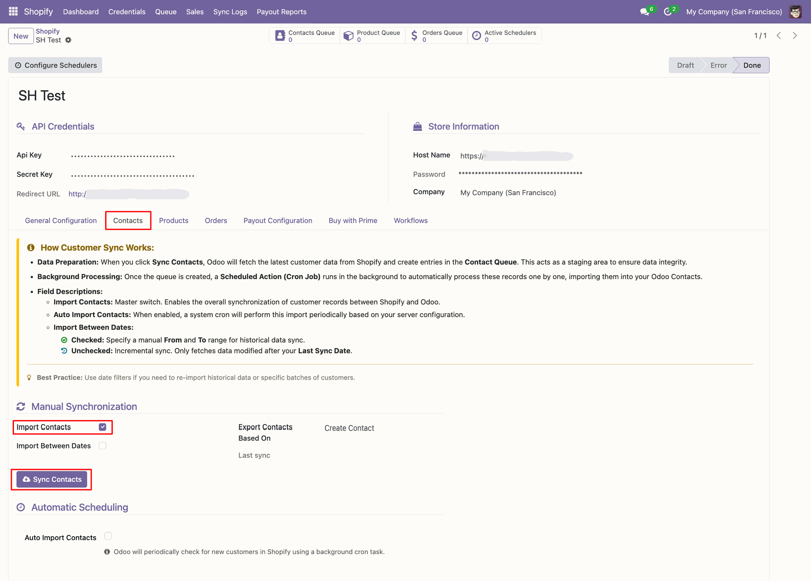Open Contacts Queue stat button
The image size is (811, 581).
[305, 36]
